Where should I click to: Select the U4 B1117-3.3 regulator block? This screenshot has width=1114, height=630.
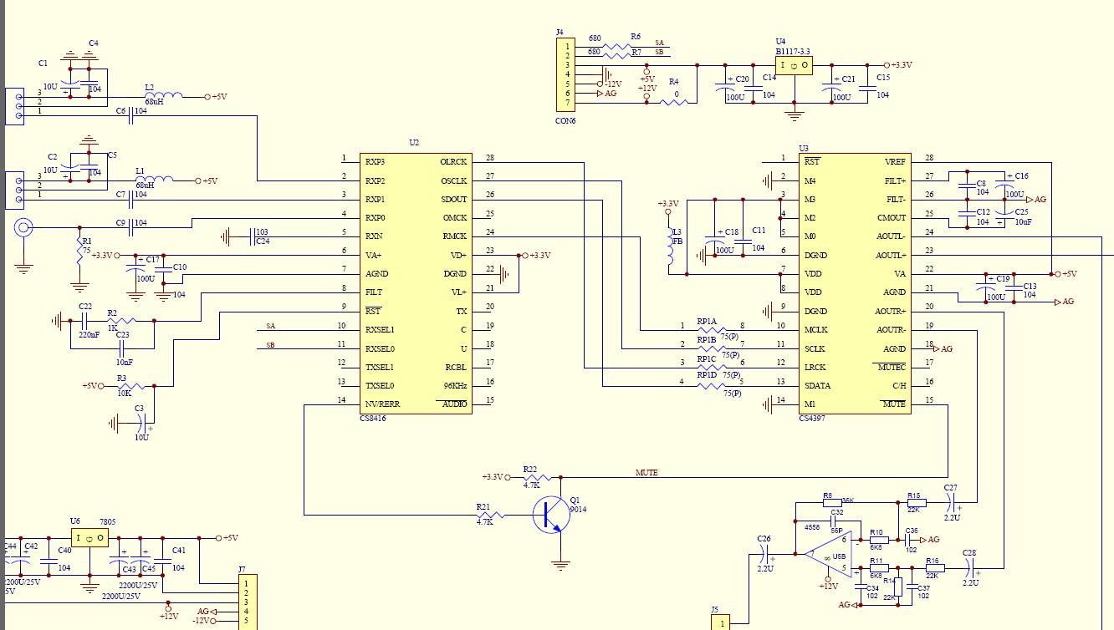(793, 65)
